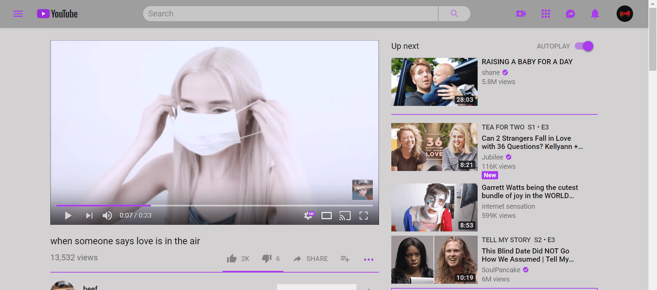Like the video with thumbs up
This screenshot has width=657, height=290.
tap(232, 259)
